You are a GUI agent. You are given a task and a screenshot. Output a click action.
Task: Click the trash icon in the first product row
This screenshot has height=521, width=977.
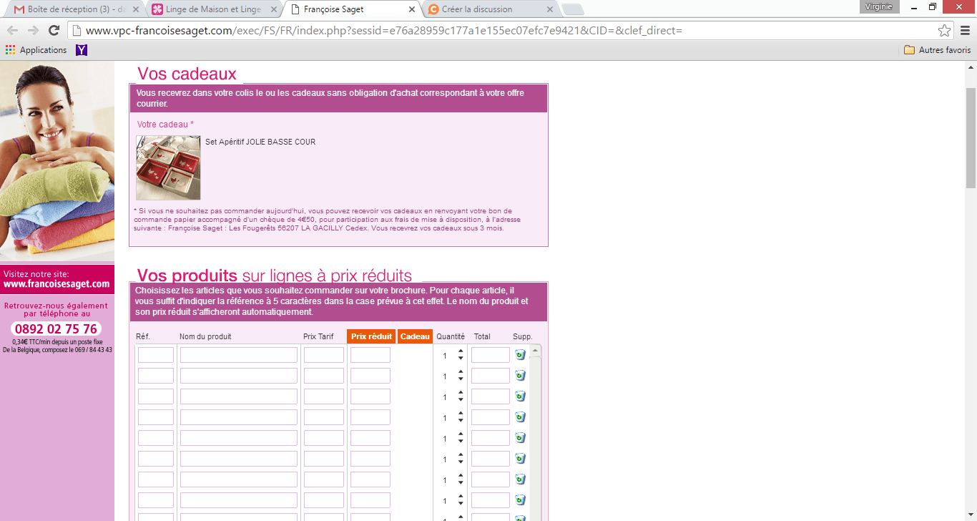(520, 355)
